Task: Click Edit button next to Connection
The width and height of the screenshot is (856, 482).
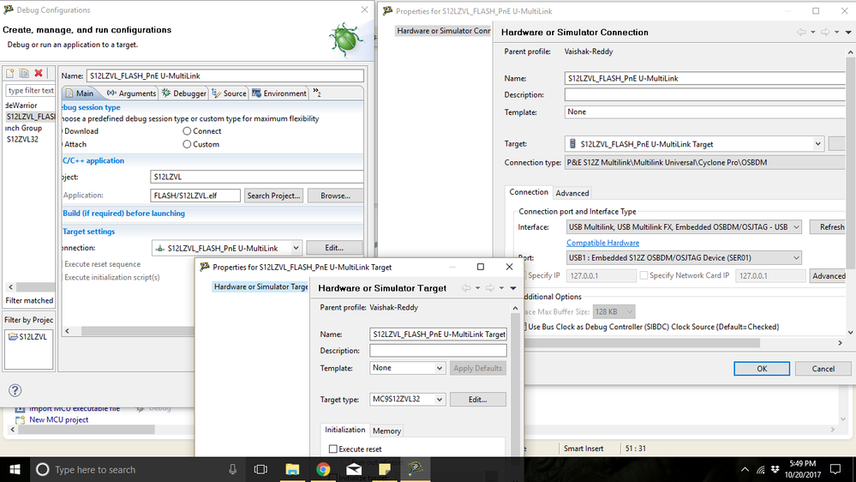Action: [x=334, y=248]
